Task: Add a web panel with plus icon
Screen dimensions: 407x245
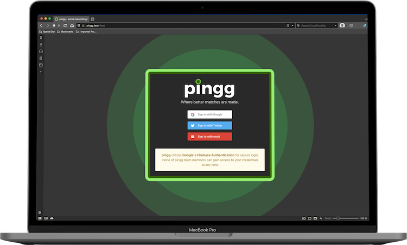Action: point(41,72)
